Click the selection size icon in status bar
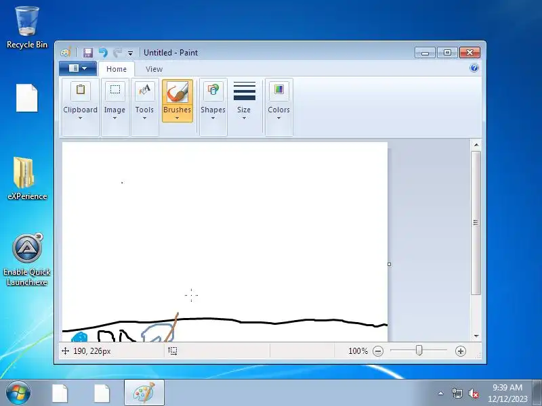Viewport: 542px width, 406px height. coord(173,351)
